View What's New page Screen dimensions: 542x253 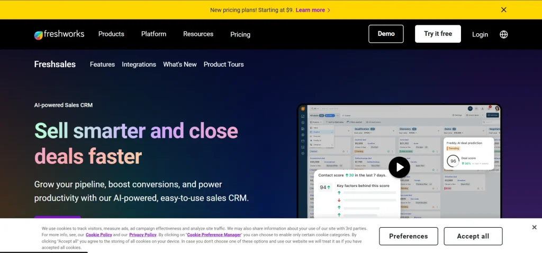[179, 64]
